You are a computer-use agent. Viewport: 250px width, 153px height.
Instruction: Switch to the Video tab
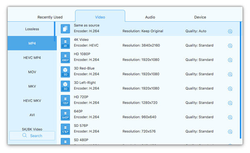coord(100,16)
